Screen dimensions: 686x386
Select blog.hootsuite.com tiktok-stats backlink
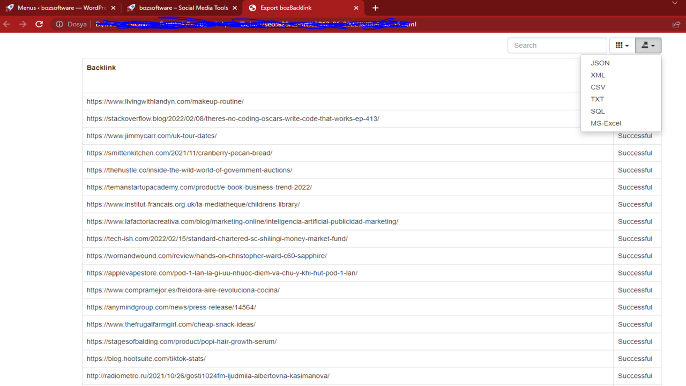click(x=146, y=359)
